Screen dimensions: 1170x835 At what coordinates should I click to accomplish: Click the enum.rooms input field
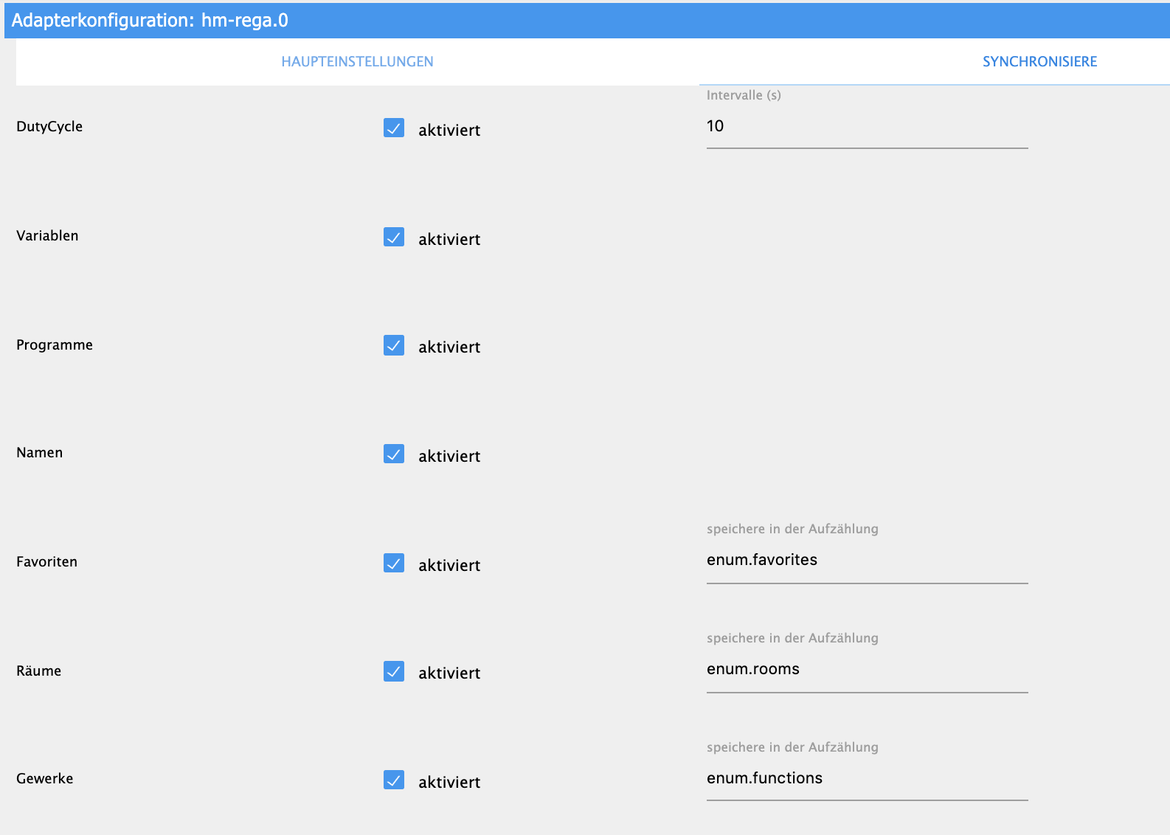(866, 670)
